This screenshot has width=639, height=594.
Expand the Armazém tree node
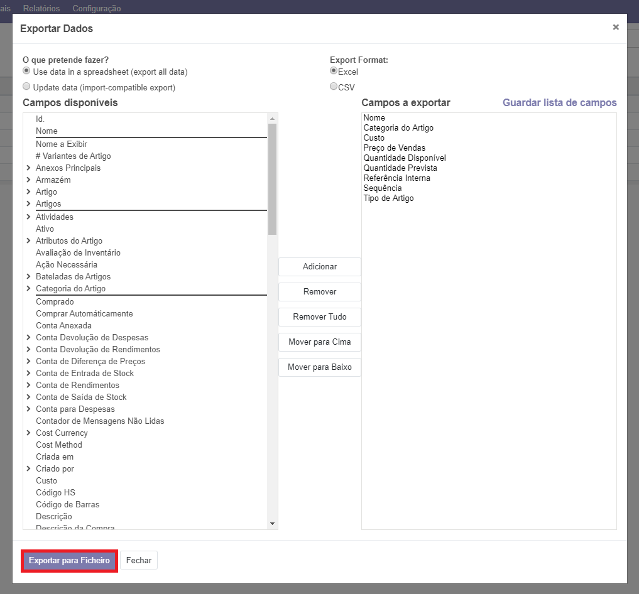(29, 180)
